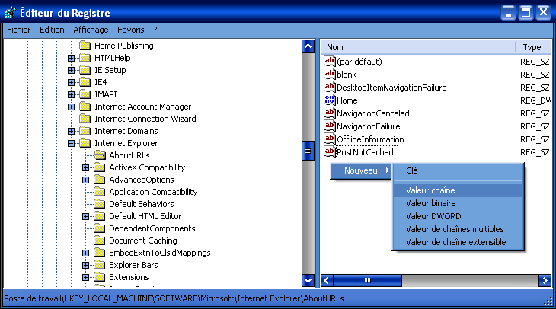Expand the IMAPI key
Viewport: 556px width, 309px height.
coord(72,94)
